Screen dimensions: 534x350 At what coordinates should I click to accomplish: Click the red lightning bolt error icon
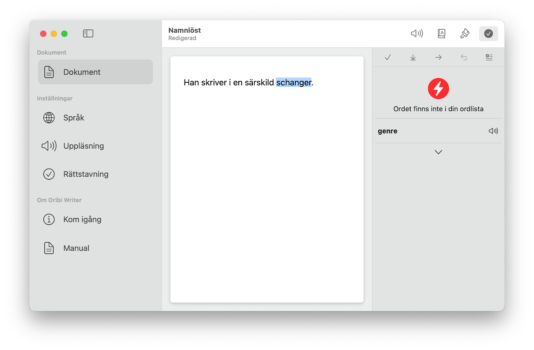438,89
